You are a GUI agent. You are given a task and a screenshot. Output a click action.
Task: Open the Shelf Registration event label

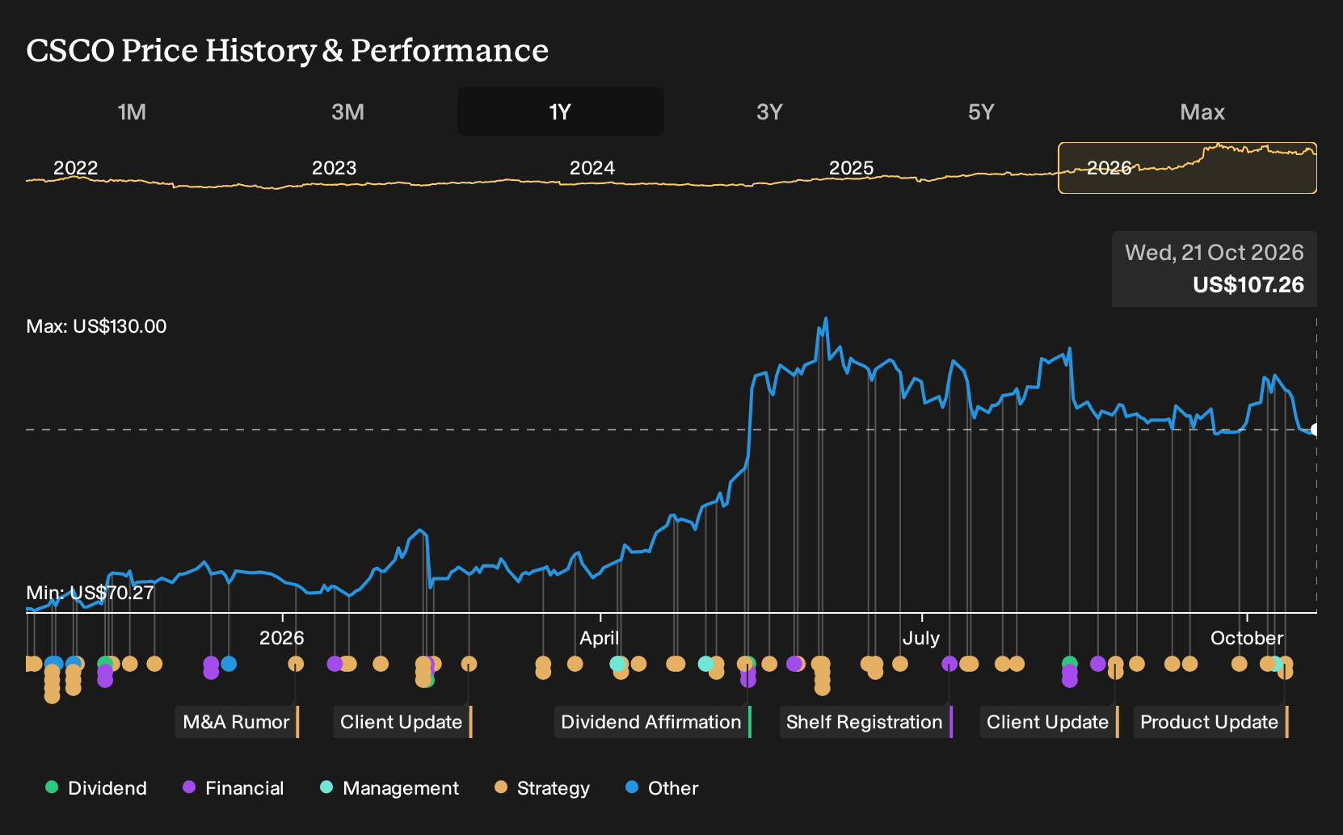pyautogui.click(x=865, y=722)
